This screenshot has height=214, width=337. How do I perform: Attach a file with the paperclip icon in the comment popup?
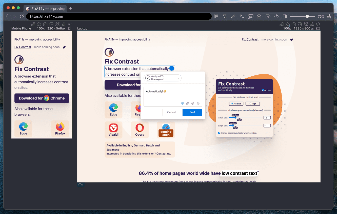point(187,103)
